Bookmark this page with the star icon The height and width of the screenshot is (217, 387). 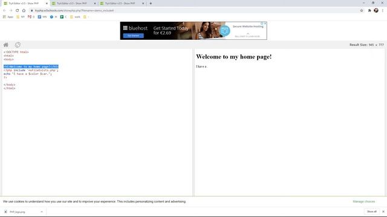[362, 11]
